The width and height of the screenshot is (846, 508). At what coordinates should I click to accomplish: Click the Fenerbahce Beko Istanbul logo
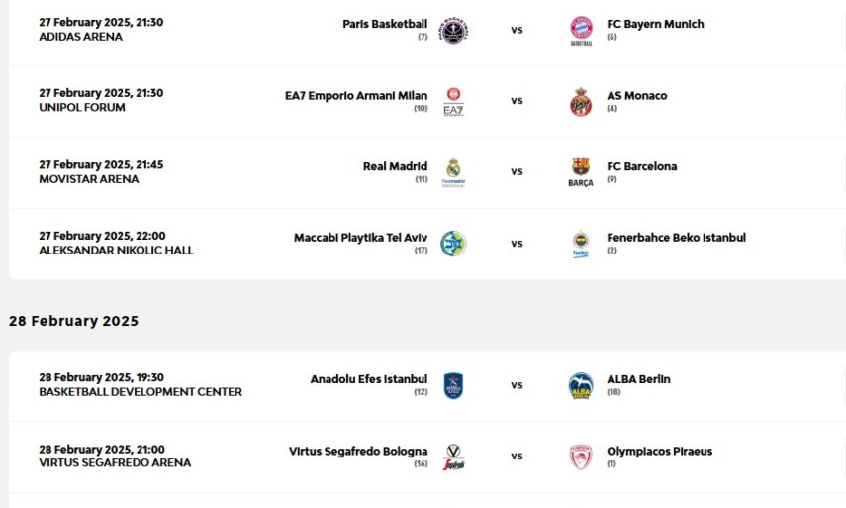582,244
